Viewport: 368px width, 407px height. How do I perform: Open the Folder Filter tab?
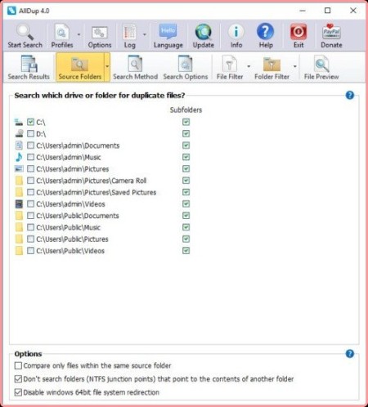[272, 68]
